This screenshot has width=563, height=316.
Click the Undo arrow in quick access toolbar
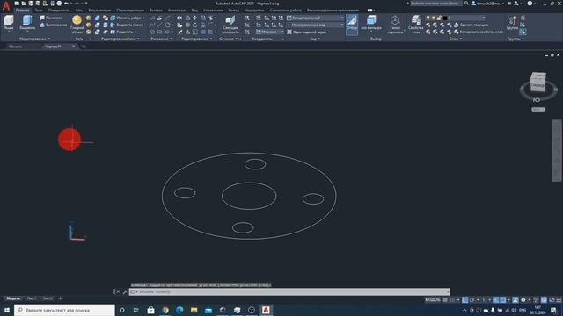point(67,4)
